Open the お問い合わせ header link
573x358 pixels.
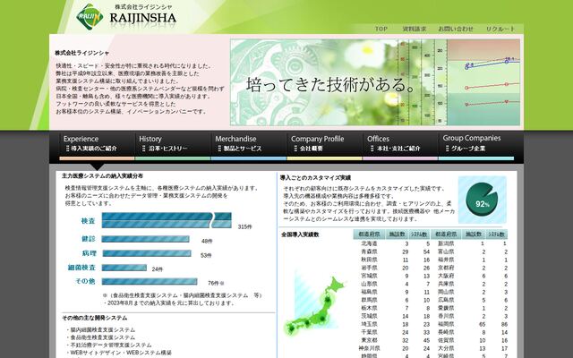pos(456,29)
